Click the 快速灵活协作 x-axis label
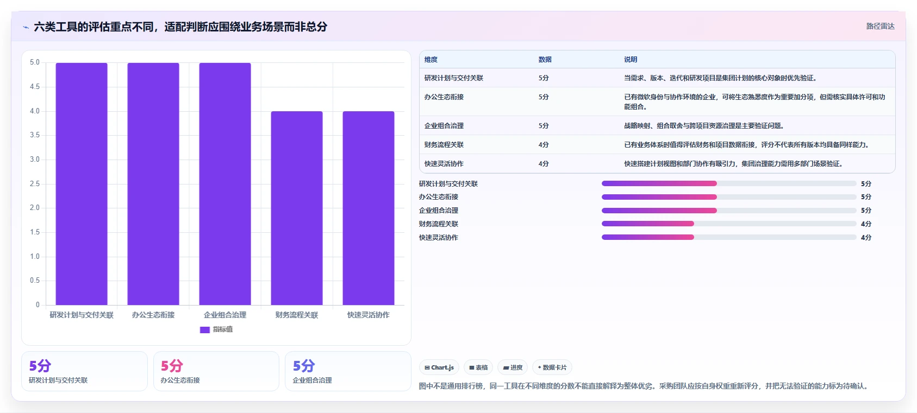917x413 pixels. [x=369, y=315]
